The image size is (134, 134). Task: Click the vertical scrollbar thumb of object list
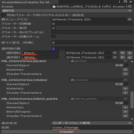(x=132, y=100)
